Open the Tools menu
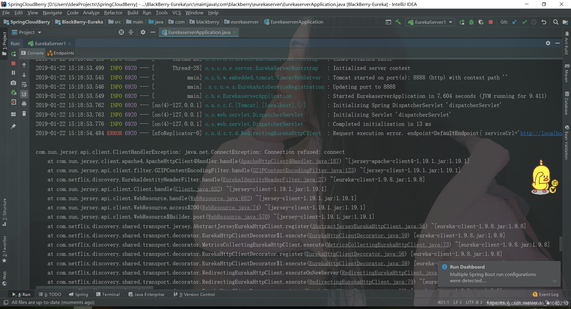Image resolution: width=571 pixels, height=309 pixels. click(161, 12)
